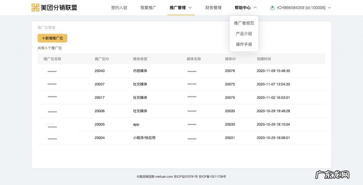Collapse the 帮助中心 chevron
The image size is (363, 185).
255,8
